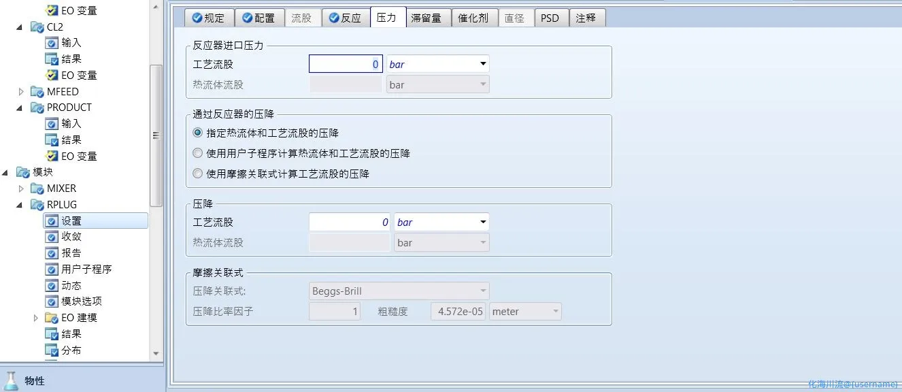902x392 pixels.
Task: Select the 模块 folder icon
Action: click(22, 172)
